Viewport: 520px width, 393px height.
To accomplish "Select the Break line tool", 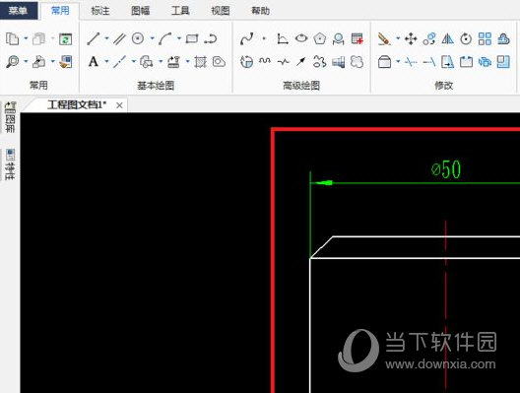I will coord(283,62).
